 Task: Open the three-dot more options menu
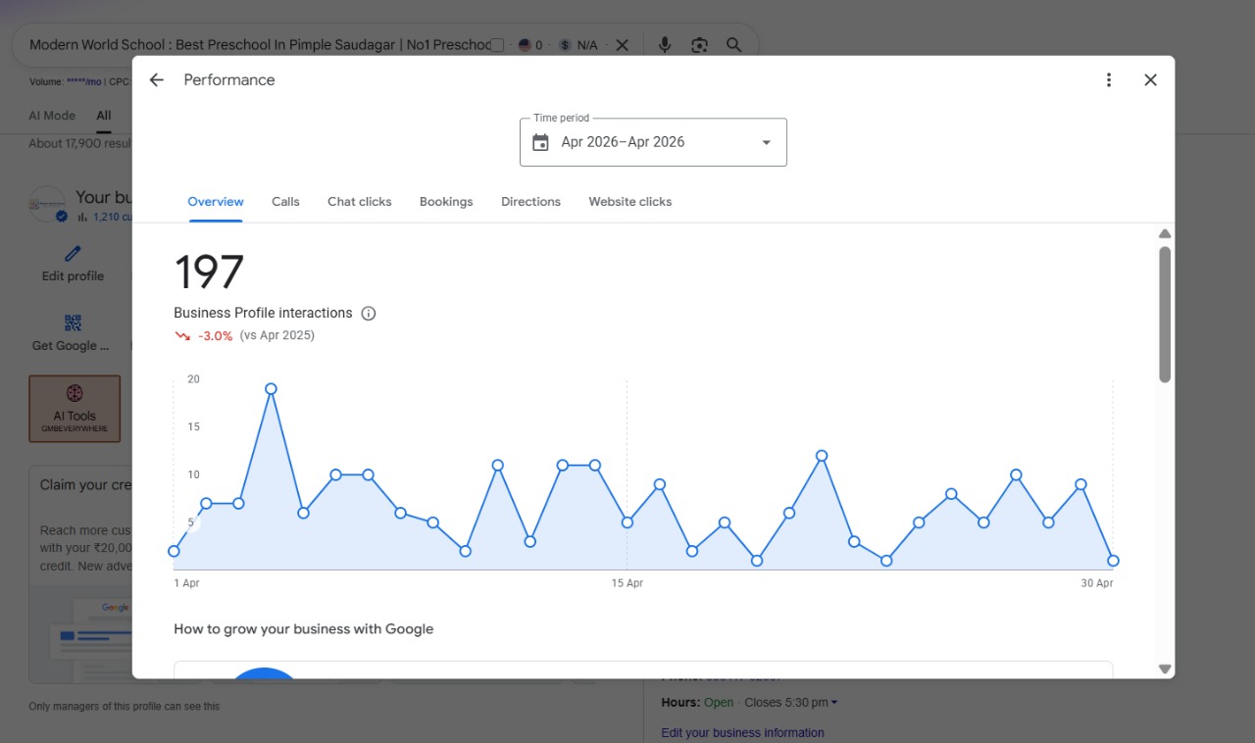(x=1109, y=80)
